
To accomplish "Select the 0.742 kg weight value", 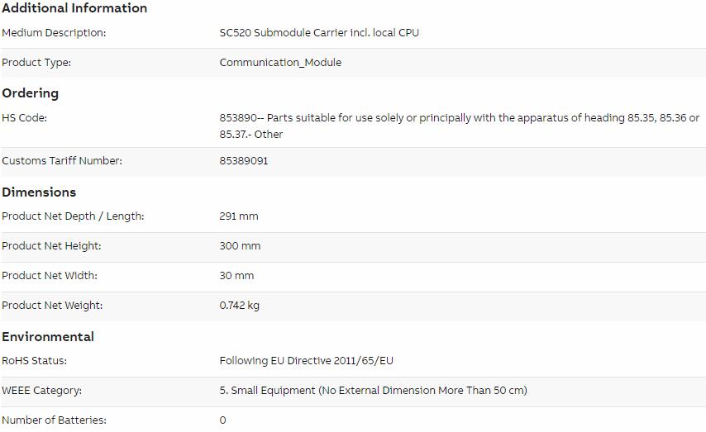I will point(239,306).
